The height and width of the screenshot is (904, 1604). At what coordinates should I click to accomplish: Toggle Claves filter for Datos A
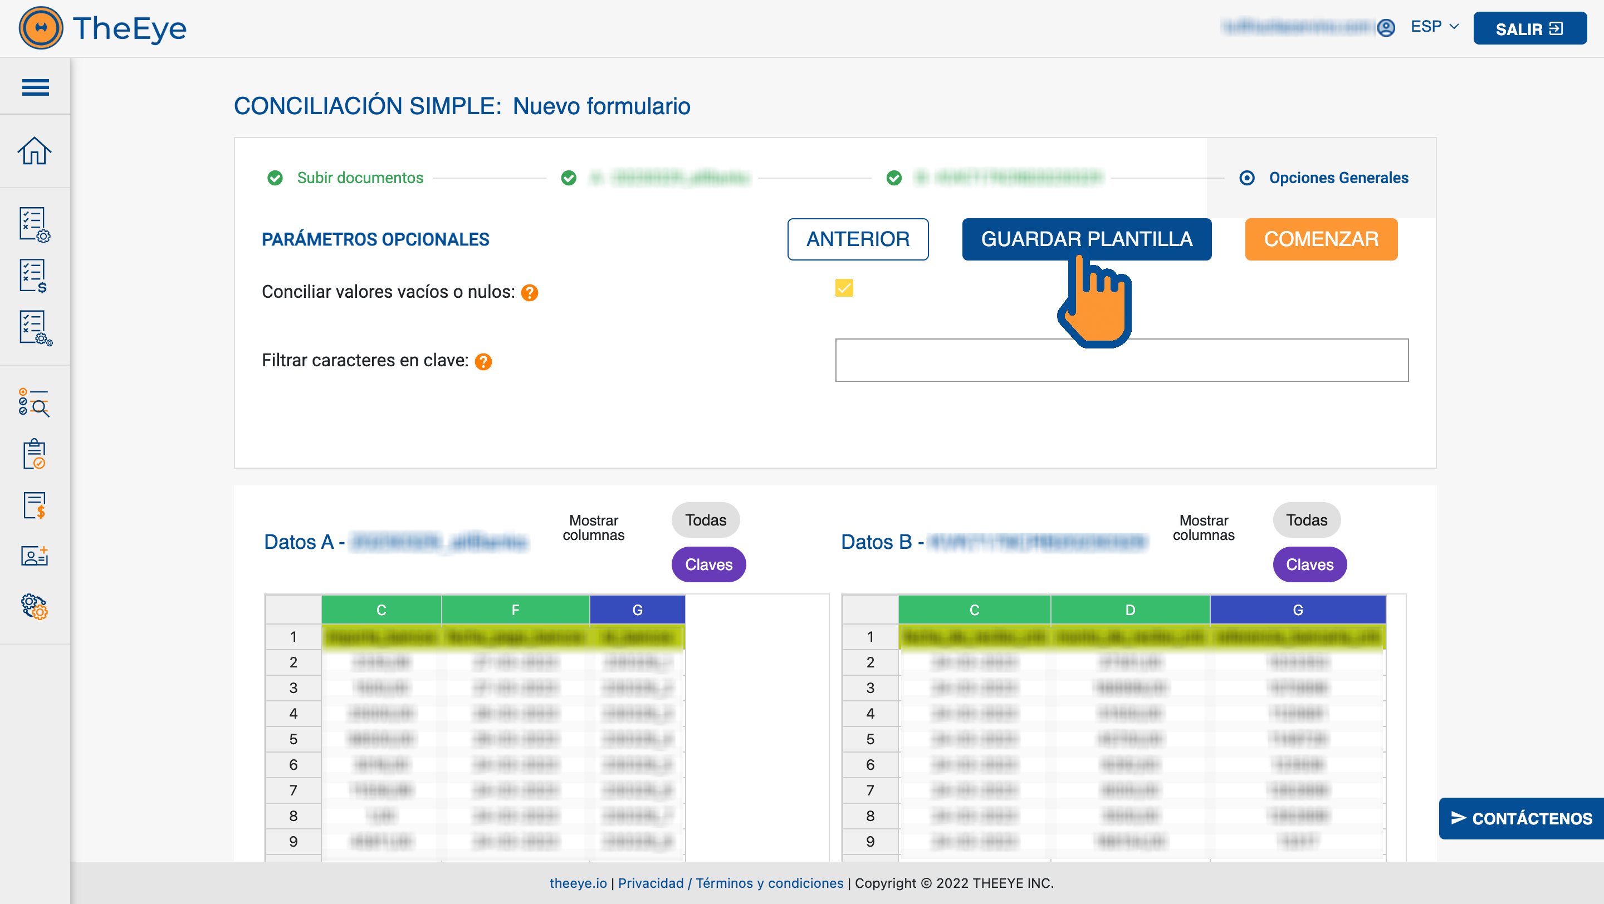pyautogui.click(x=708, y=564)
